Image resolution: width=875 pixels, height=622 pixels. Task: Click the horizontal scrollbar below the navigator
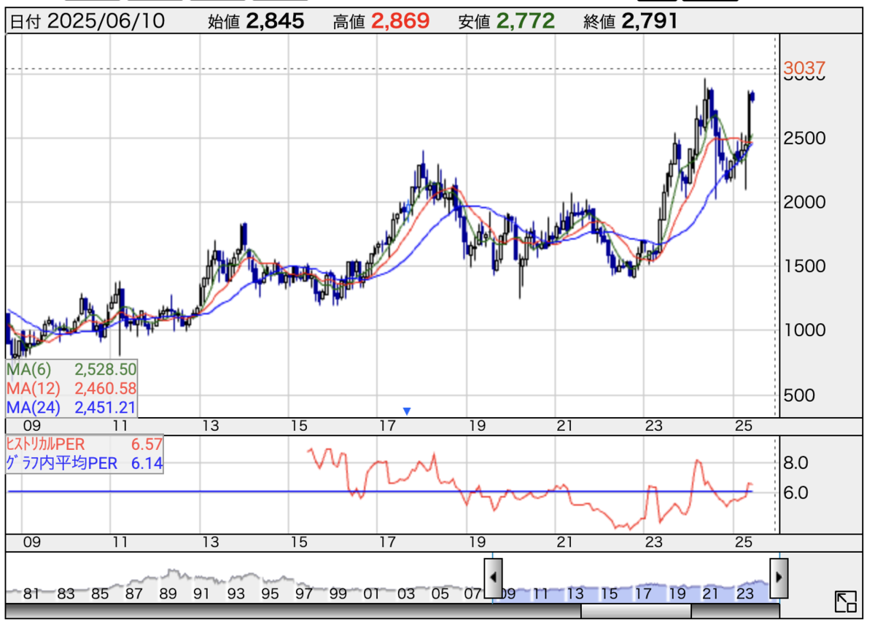point(392,611)
